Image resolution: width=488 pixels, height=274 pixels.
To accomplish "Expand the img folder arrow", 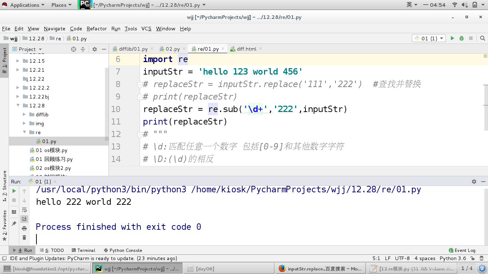I will click(x=24, y=123).
